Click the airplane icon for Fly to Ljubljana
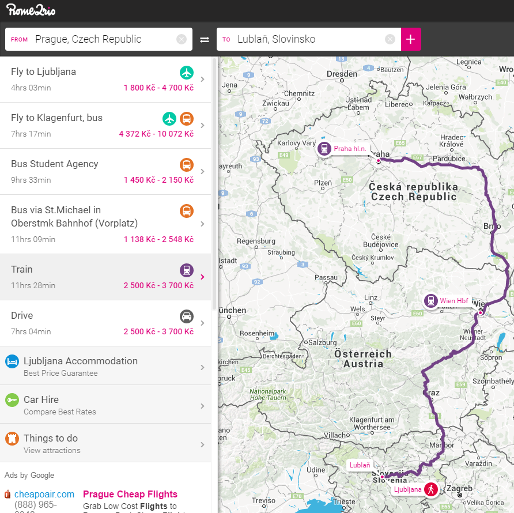Screen dimensions: 514x513 pyautogui.click(x=186, y=73)
